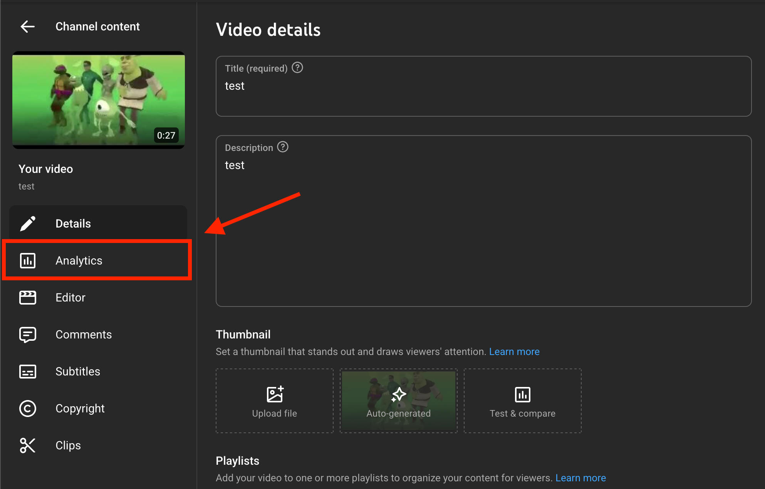Click the Comments speech bubble icon
This screenshot has height=489, width=765.
(x=27, y=334)
